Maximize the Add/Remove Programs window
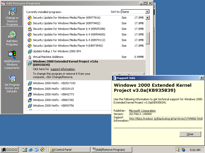 (x=145, y=3)
